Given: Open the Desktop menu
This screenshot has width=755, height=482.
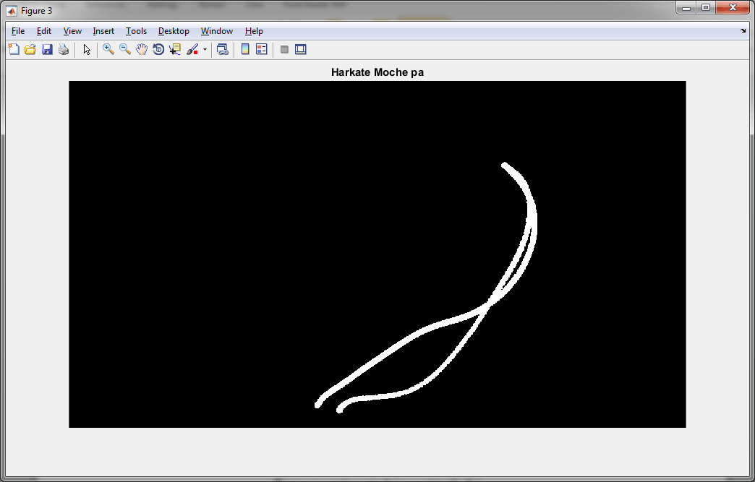Looking at the screenshot, I should pos(174,31).
